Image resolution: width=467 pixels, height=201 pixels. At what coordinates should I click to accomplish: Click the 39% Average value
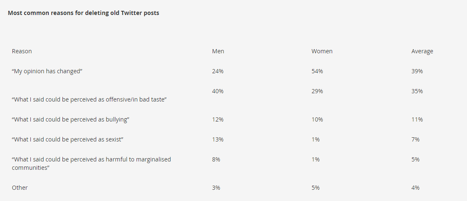[x=417, y=71]
